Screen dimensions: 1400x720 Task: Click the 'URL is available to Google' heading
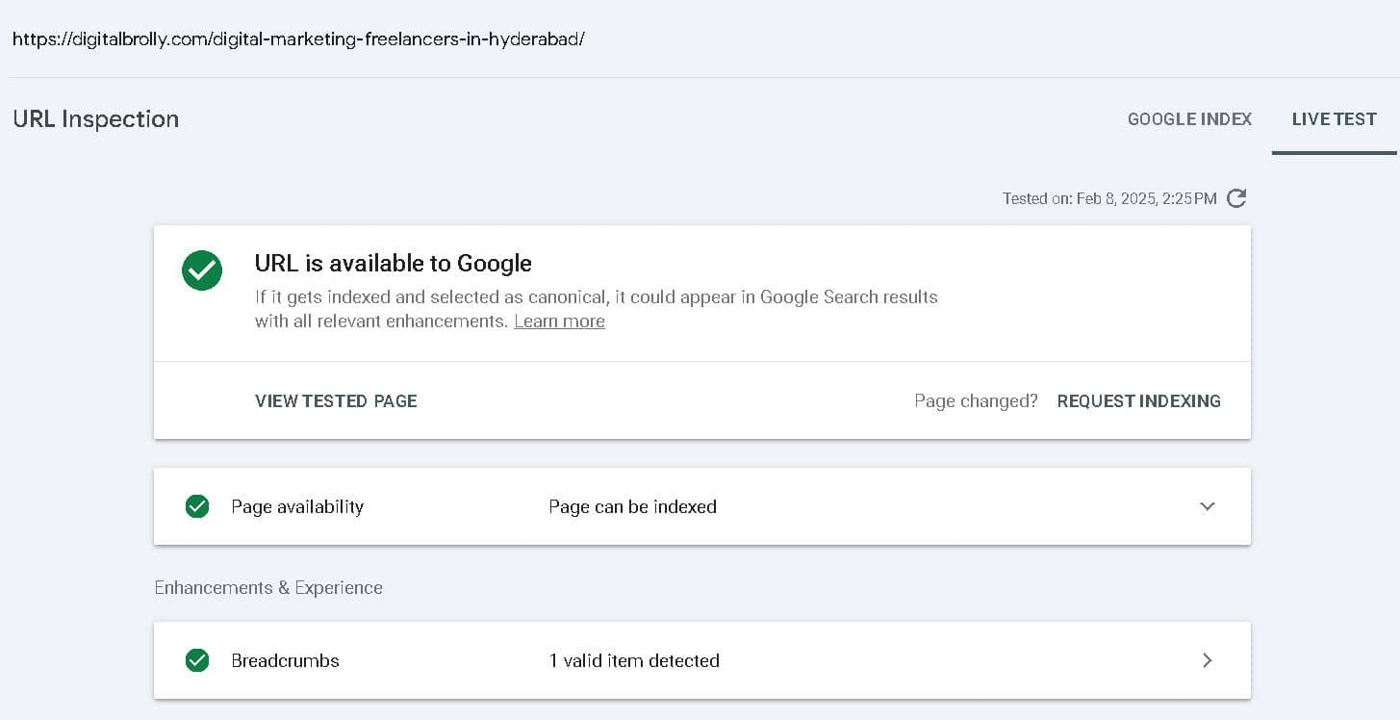(394, 263)
